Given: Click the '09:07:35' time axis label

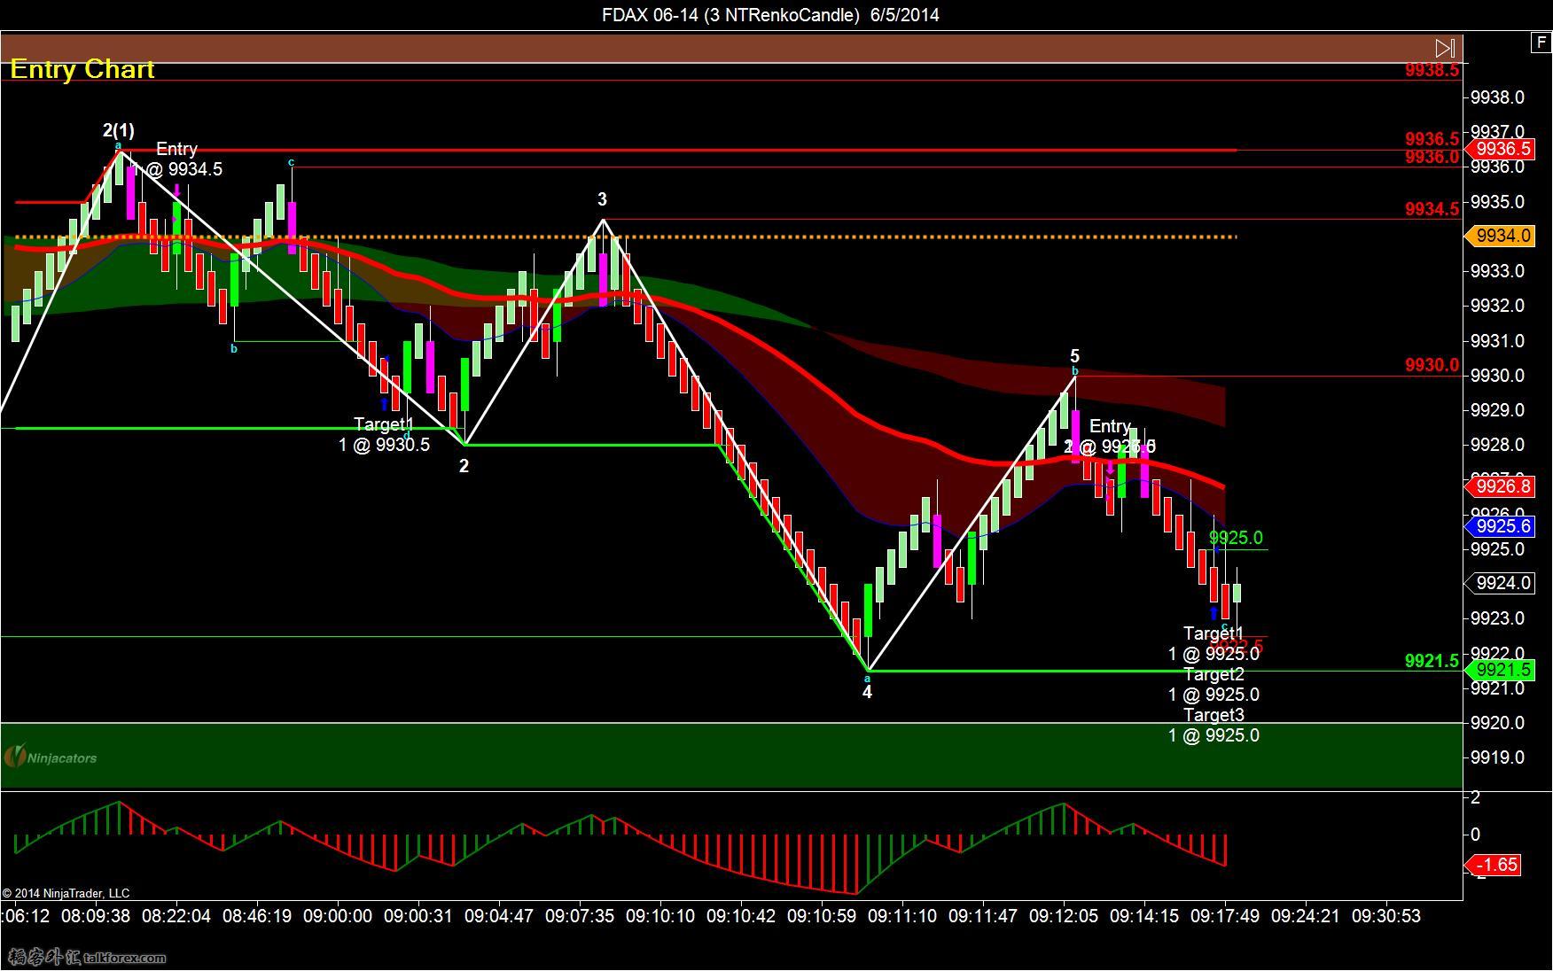Looking at the screenshot, I should click(x=580, y=916).
